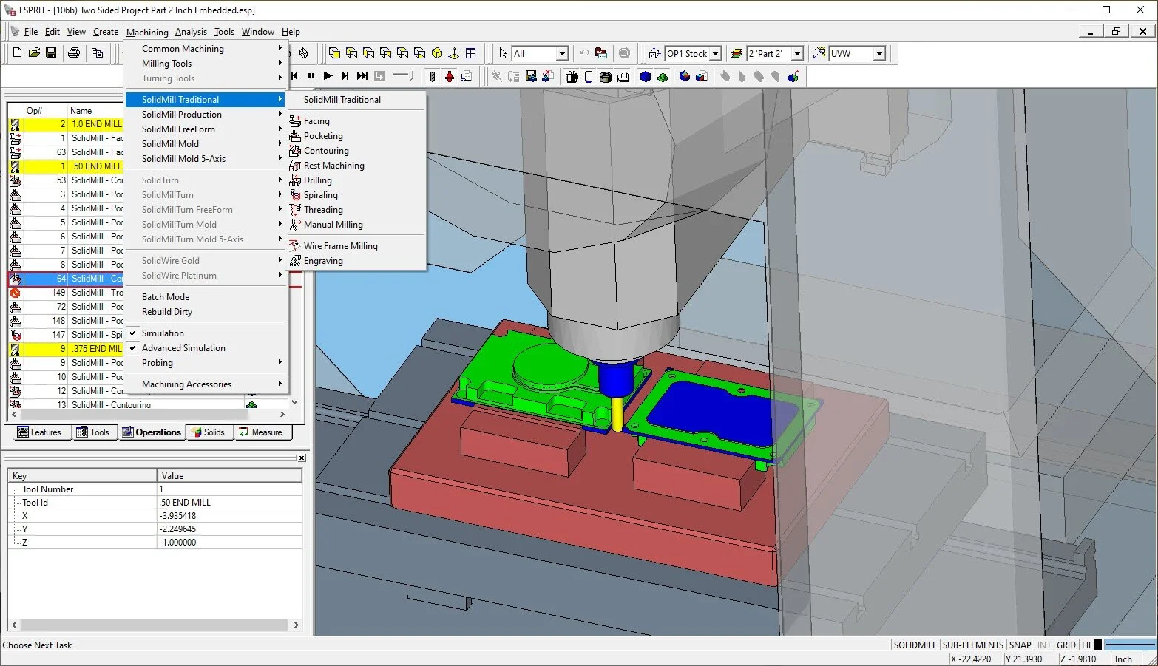This screenshot has width=1158, height=666.
Task: Click the green fixture display icon
Action: pyautogui.click(x=663, y=76)
